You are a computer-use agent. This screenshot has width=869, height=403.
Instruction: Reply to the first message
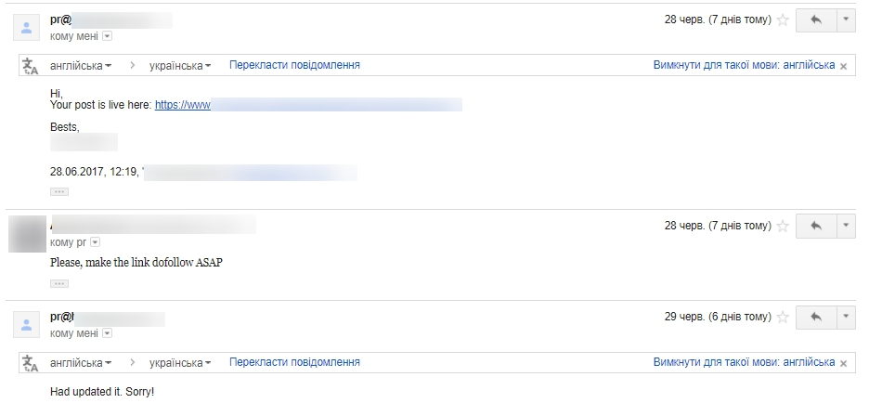coord(816,19)
